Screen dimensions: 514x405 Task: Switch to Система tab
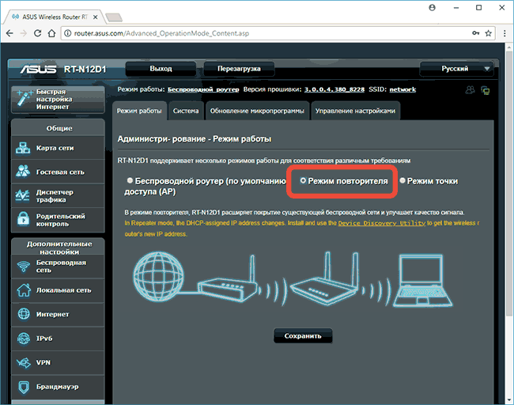(x=186, y=111)
